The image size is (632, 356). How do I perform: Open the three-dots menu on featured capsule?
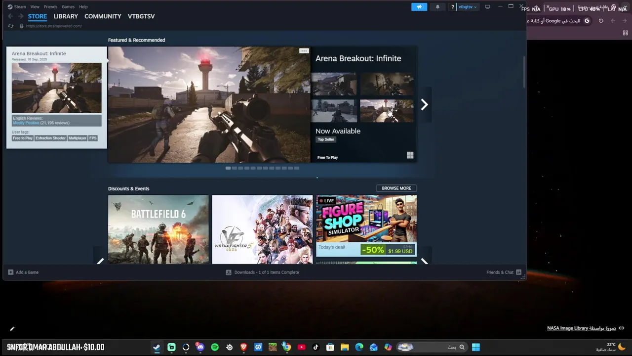click(304, 51)
